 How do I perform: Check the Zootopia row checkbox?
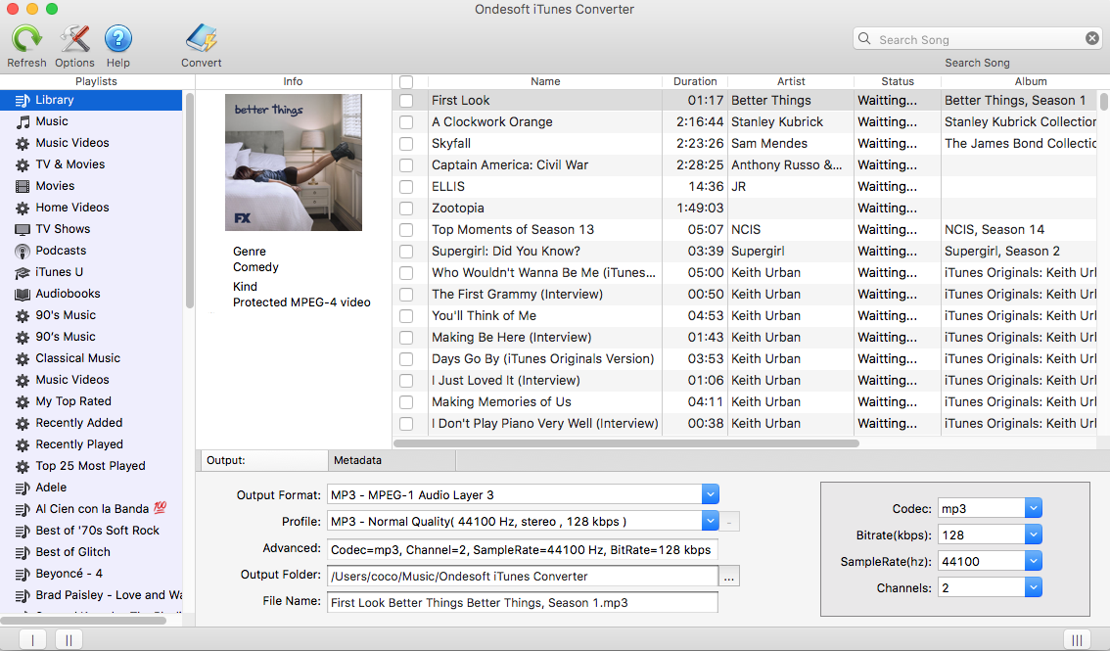point(406,209)
